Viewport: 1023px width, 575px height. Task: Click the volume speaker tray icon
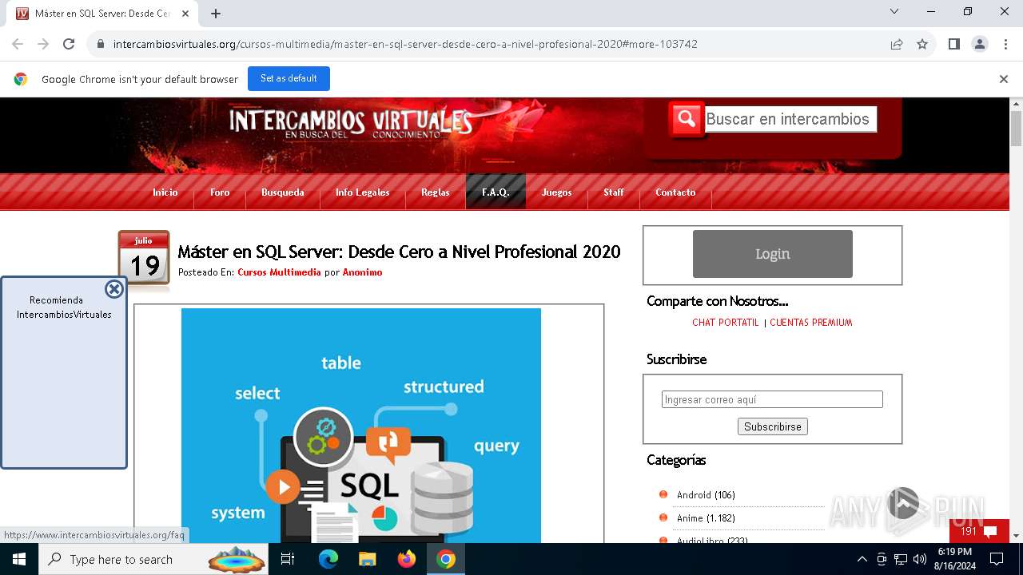tap(920, 559)
